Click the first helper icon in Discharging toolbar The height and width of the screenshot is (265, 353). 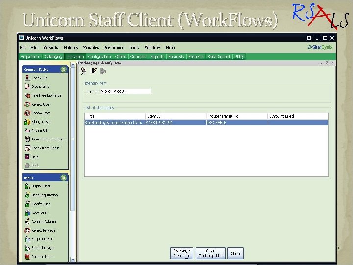click(x=84, y=71)
